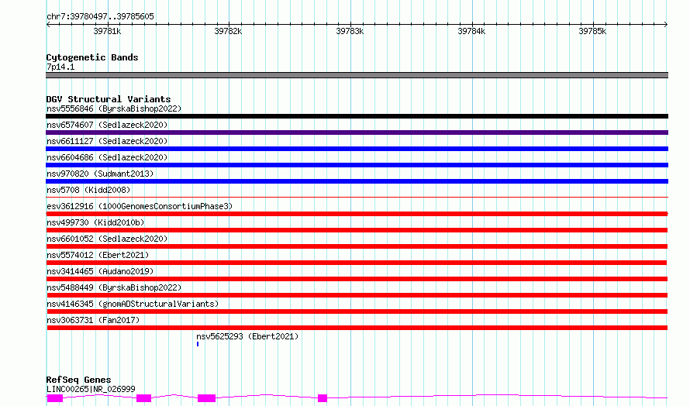
Task: Click the left arrowhead of the ruler
Action: [x=48, y=24]
